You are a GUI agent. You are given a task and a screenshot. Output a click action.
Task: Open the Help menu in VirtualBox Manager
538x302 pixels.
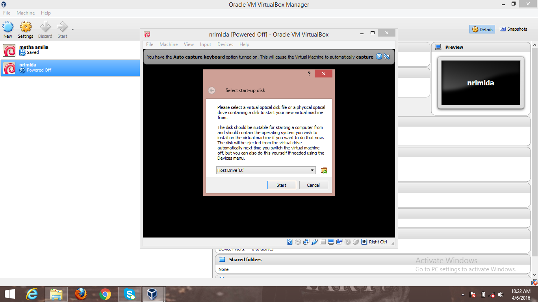point(46,13)
